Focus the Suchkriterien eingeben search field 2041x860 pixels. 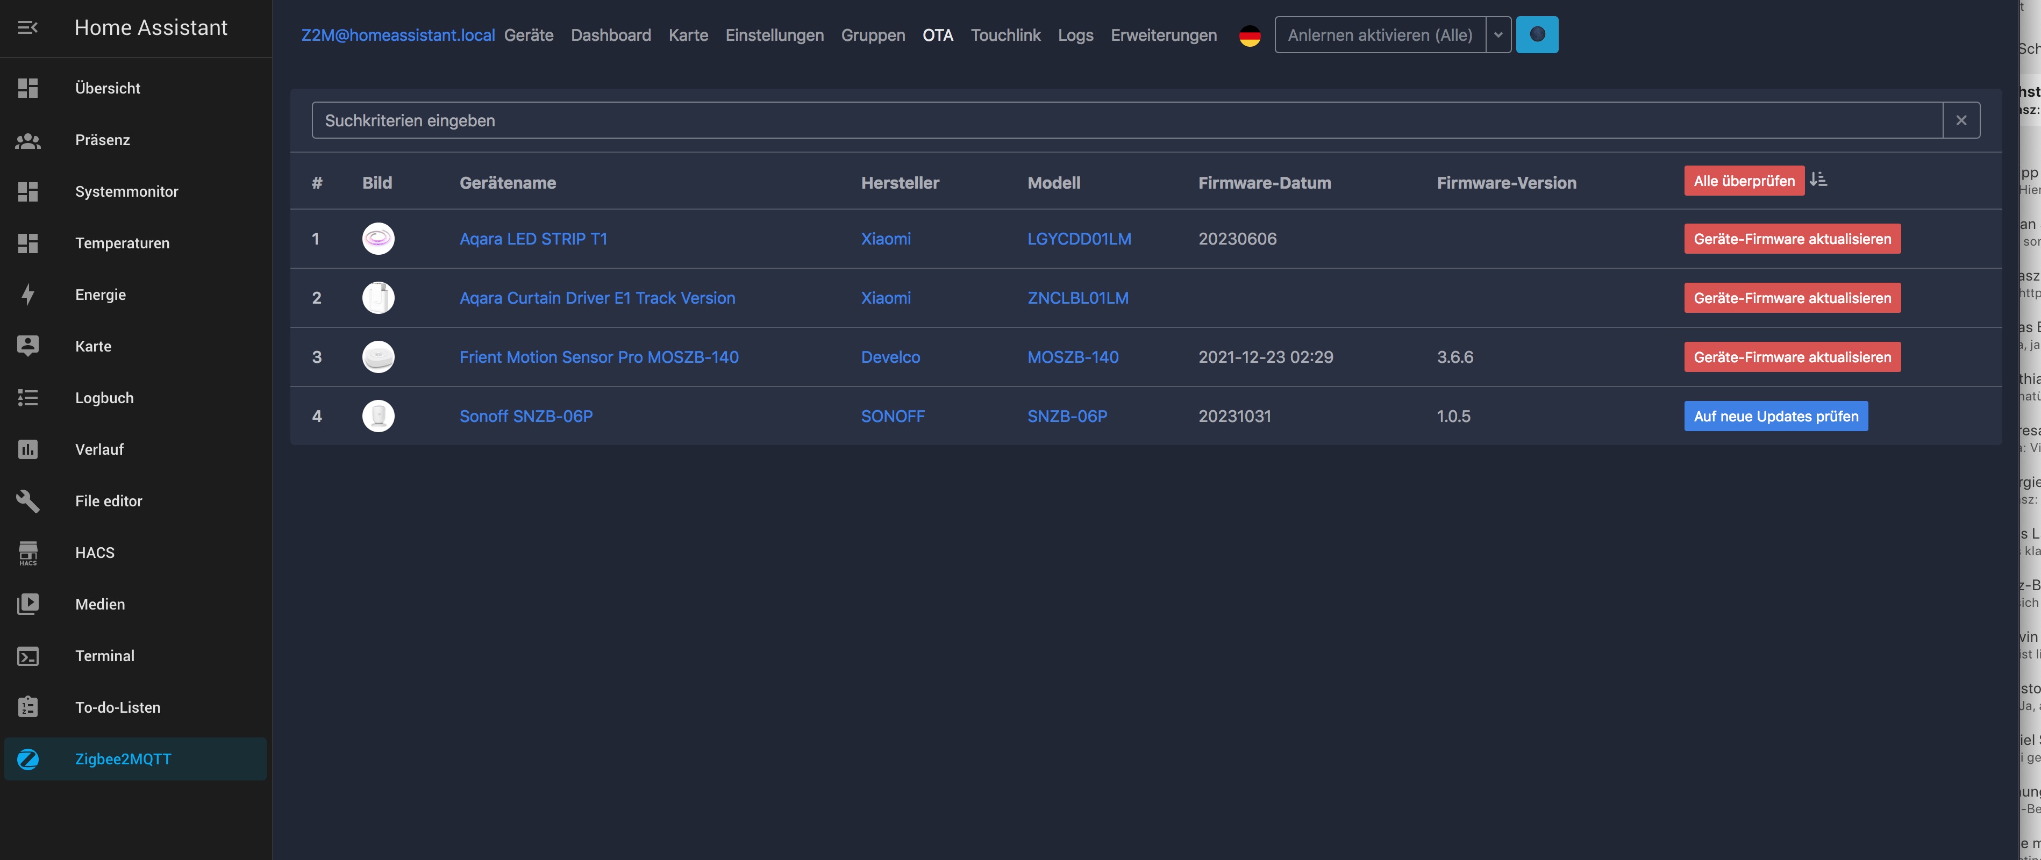(x=1125, y=120)
